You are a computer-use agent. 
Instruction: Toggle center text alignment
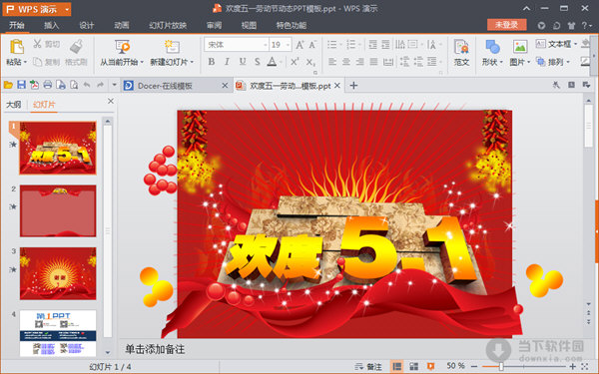click(x=346, y=62)
